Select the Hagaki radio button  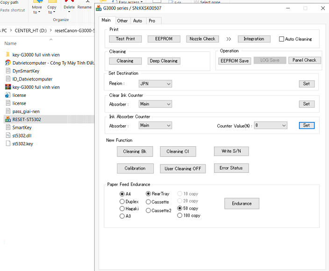click(x=122, y=209)
